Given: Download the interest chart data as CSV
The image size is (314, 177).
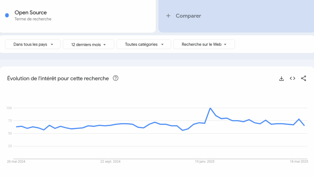Looking at the screenshot, I should tap(281, 79).
